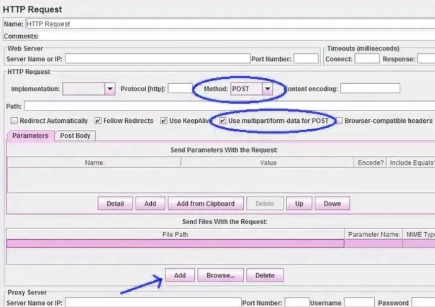Viewport: 435px width, 307px height.
Task: Select the Parameters tab
Action: 30,136
